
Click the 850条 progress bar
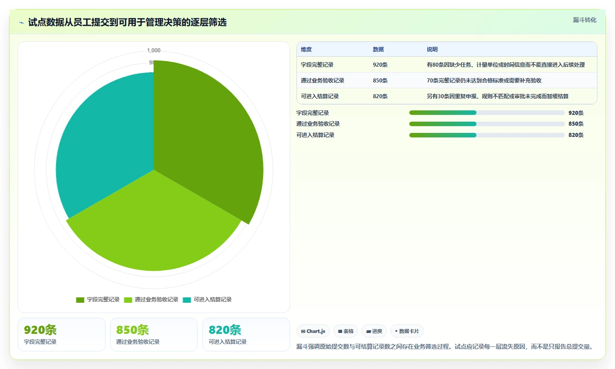point(487,124)
